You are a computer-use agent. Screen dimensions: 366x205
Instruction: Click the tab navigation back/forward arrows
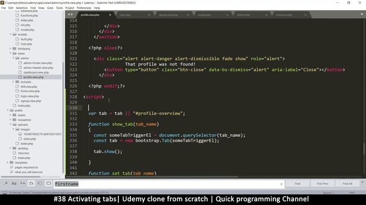coord(70,14)
